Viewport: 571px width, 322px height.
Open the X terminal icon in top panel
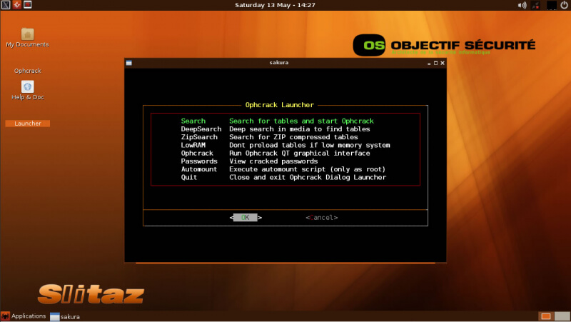tap(6, 5)
